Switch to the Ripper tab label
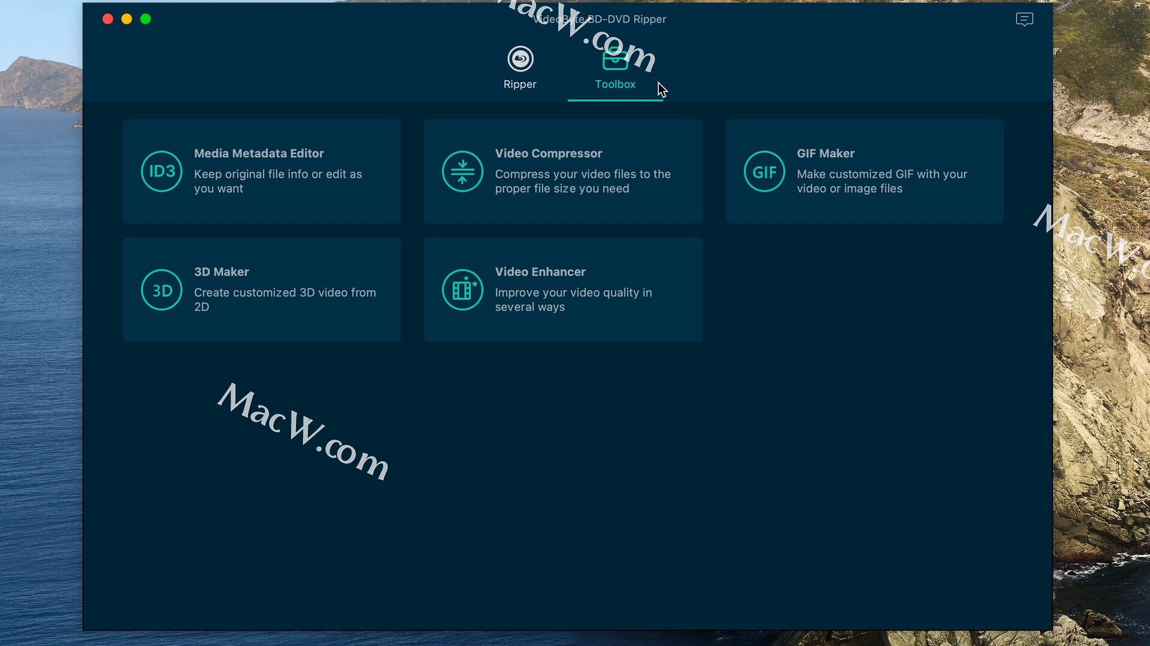 pos(520,84)
